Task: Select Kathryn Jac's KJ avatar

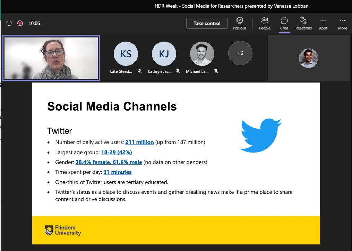Action: coord(164,54)
